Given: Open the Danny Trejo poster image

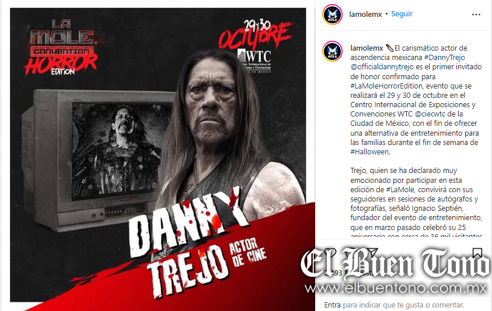Looking at the screenshot, I should pos(158,155).
